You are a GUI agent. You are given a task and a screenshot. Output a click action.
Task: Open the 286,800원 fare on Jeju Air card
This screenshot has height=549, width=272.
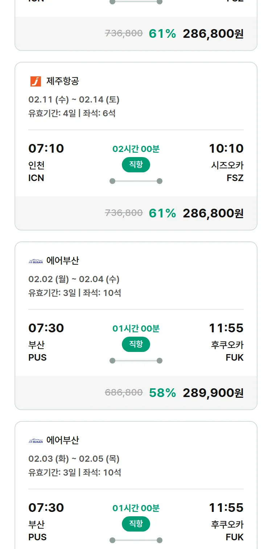[213, 213]
